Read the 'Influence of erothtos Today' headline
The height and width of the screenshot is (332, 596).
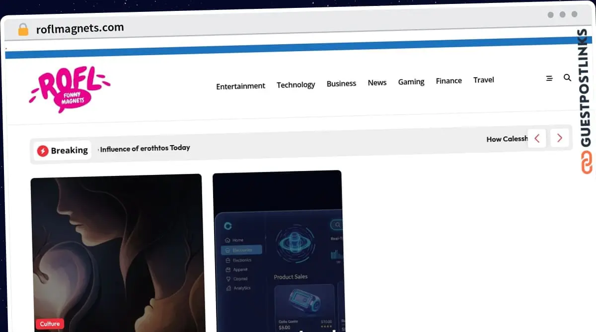coord(145,148)
